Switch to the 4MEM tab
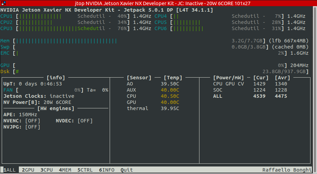 tap(65, 170)
